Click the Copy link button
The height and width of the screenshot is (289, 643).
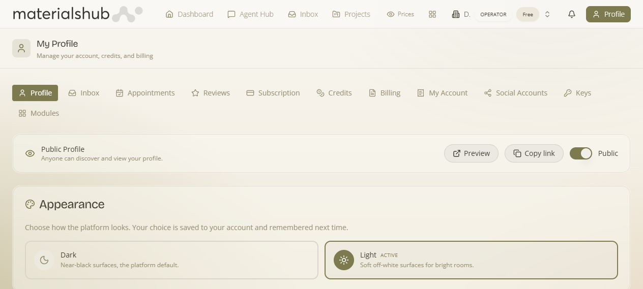click(x=534, y=153)
